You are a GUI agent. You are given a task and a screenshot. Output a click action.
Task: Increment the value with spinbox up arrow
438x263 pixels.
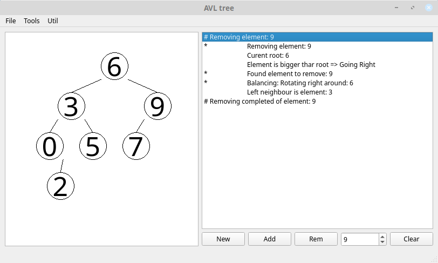[x=382, y=236]
